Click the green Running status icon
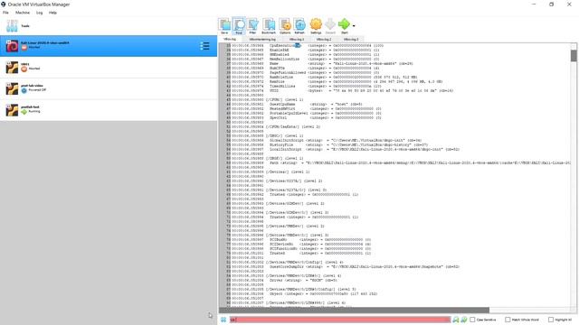Screen dimensions: 579x325 24,112
